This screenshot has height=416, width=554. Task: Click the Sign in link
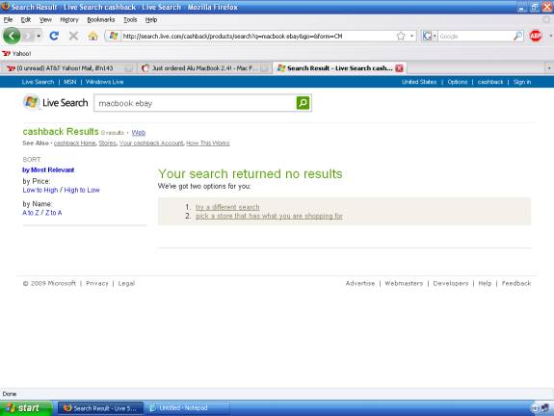pos(522,82)
